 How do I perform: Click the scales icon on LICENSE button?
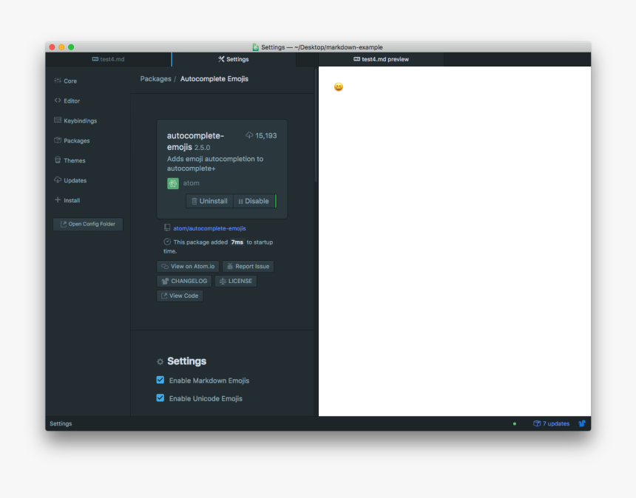click(x=223, y=282)
